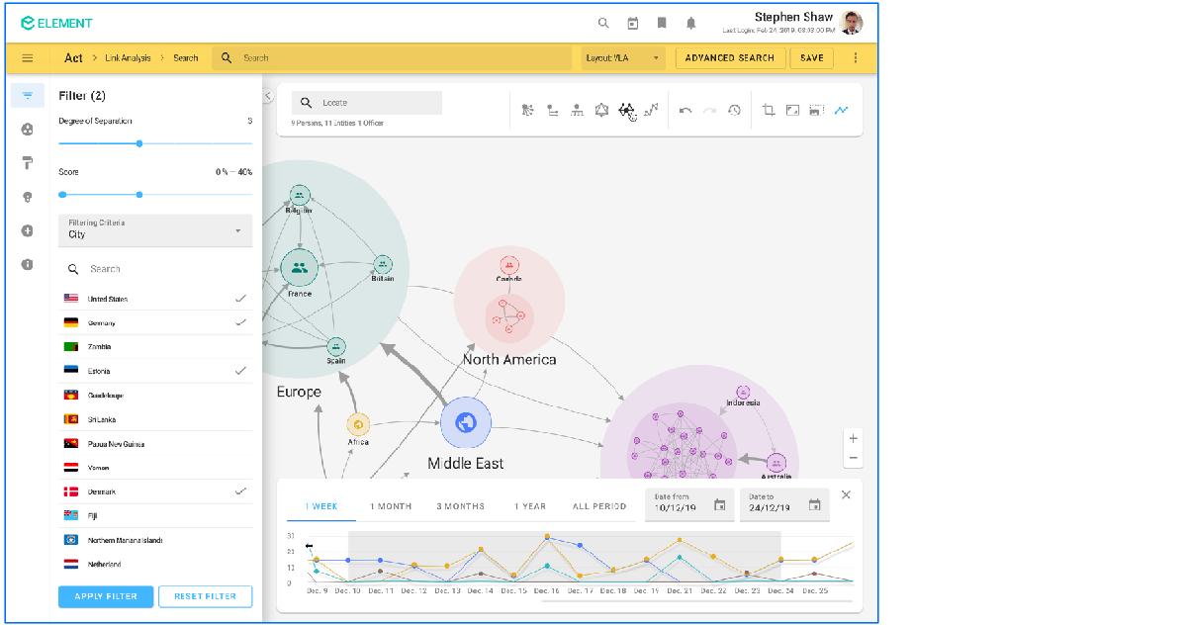Screen dimensions: 1187x625
Task: Click the hierarchy layout icon
Action: click(x=577, y=111)
